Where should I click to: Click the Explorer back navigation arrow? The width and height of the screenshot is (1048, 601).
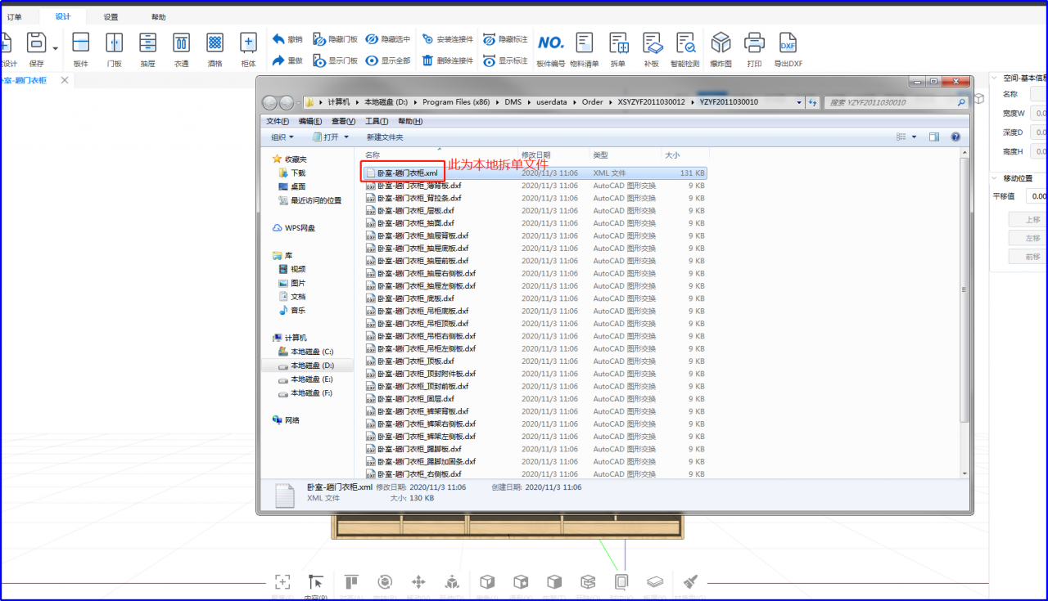[x=269, y=102]
